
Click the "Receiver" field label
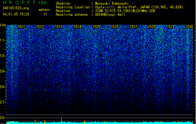coord(63,11)
